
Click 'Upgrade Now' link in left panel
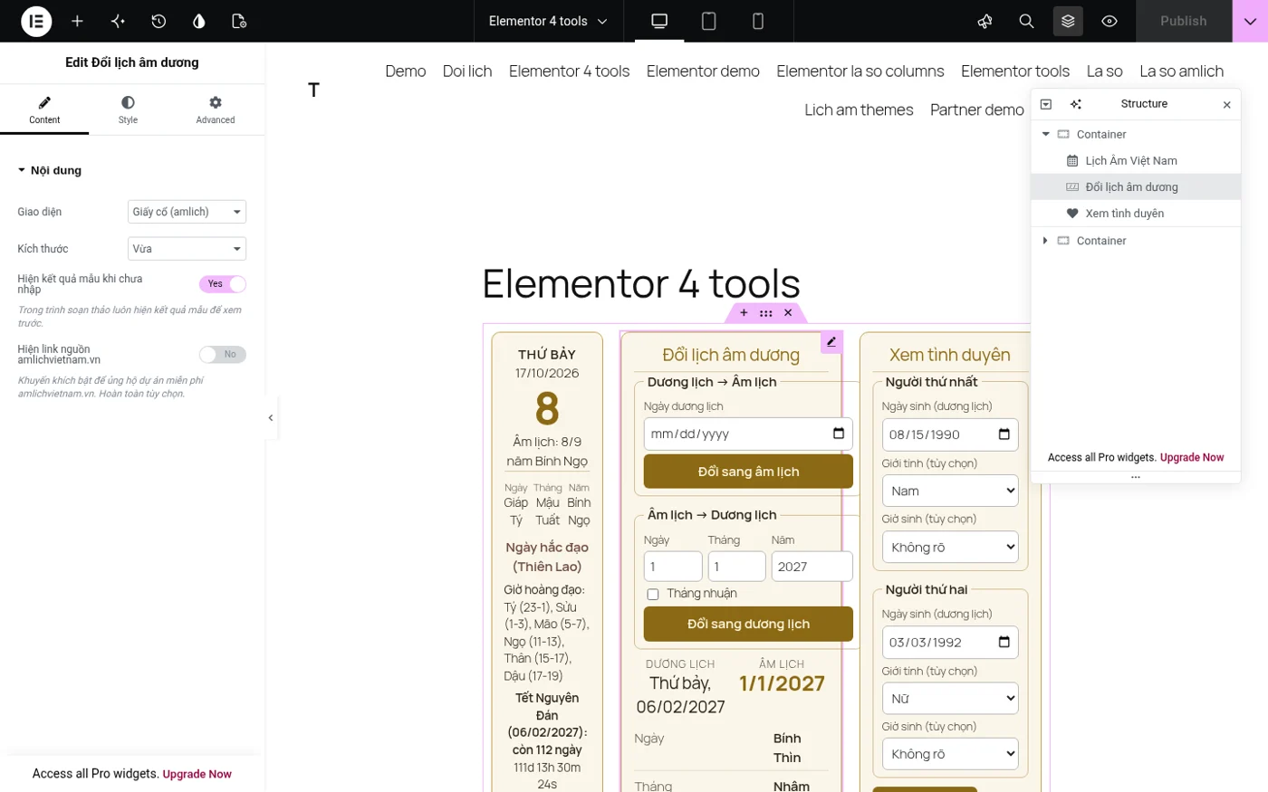[197, 775]
